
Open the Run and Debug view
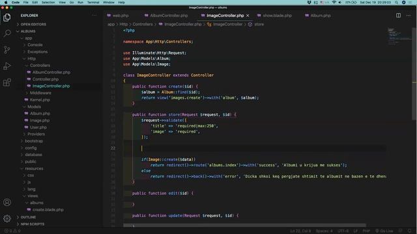click(7, 66)
